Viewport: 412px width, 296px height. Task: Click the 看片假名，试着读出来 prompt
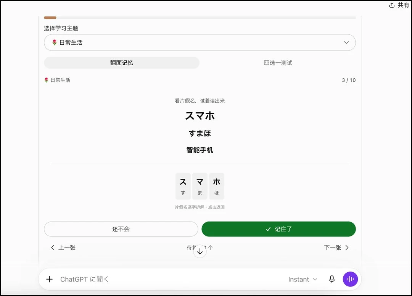click(x=200, y=101)
